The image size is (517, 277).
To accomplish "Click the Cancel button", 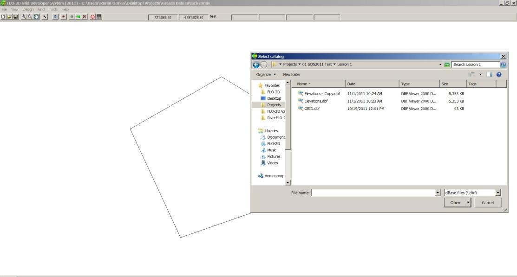I will 487,202.
